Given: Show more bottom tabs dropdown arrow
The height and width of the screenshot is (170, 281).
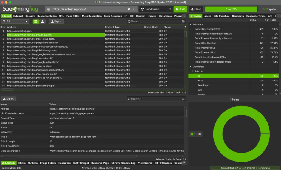Looking at the screenshot, I should (x=184, y=163).
